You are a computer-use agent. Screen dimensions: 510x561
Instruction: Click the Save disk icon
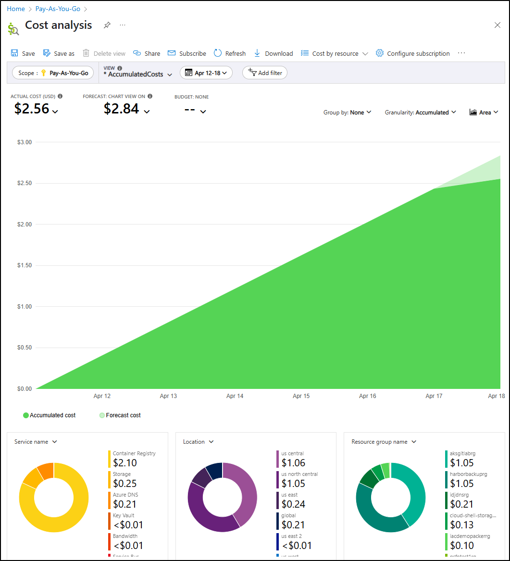pyautogui.click(x=14, y=53)
